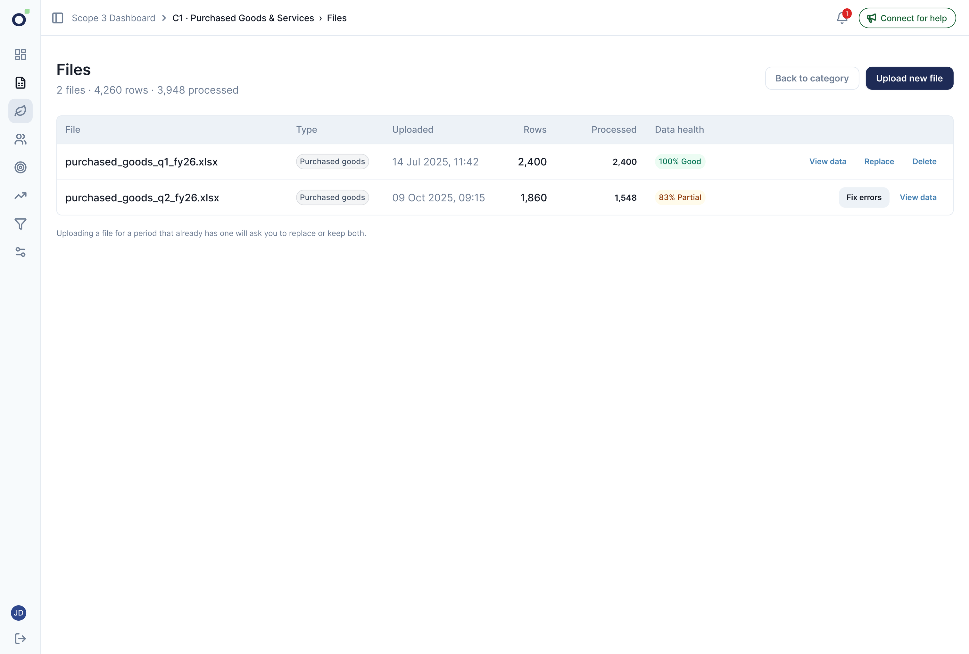Select purchased_goods_q1_fy26.xlsx file name
This screenshot has height=654, width=969.
point(142,162)
